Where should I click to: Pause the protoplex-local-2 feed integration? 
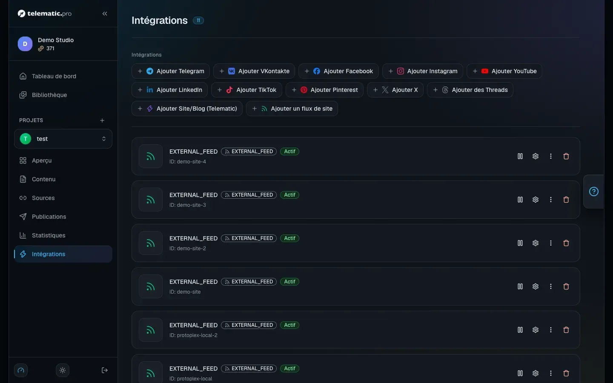520,330
